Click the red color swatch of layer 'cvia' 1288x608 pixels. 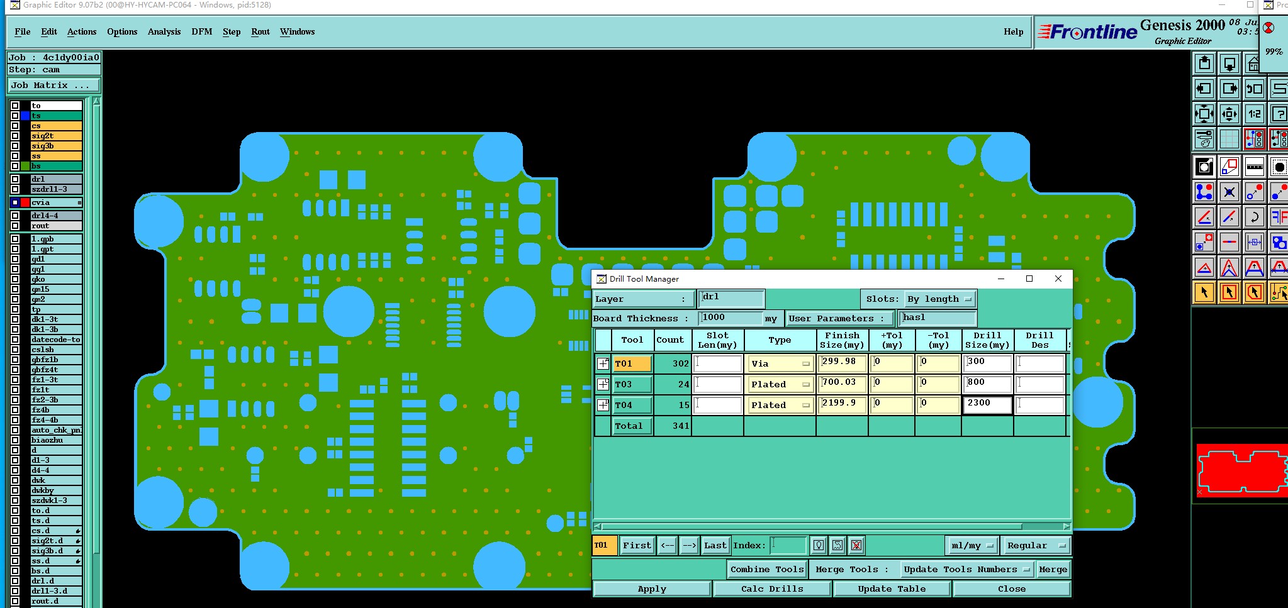click(x=25, y=202)
